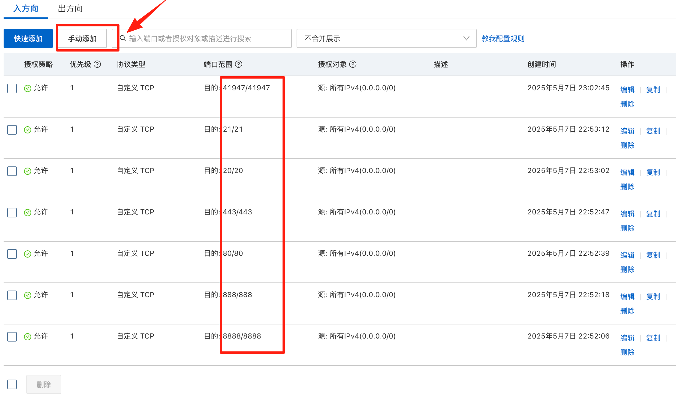This screenshot has width=676, height=400.
Task: Click the port range help icon
Action: point(239,64)
